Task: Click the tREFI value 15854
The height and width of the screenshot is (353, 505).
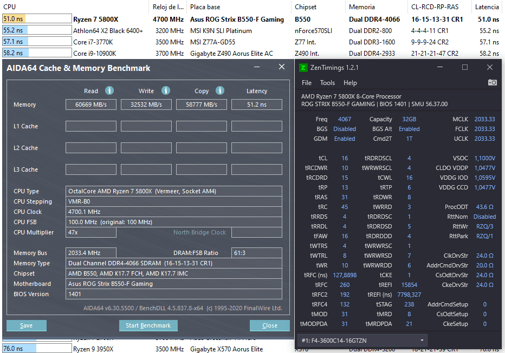Action: pos(409,285)
